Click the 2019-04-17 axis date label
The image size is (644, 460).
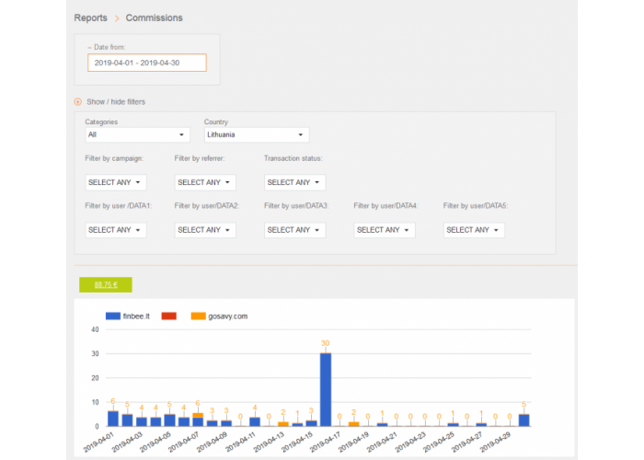[325, 442]
